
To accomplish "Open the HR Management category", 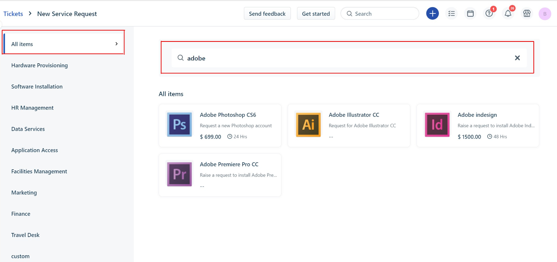I will click(32, 108).
